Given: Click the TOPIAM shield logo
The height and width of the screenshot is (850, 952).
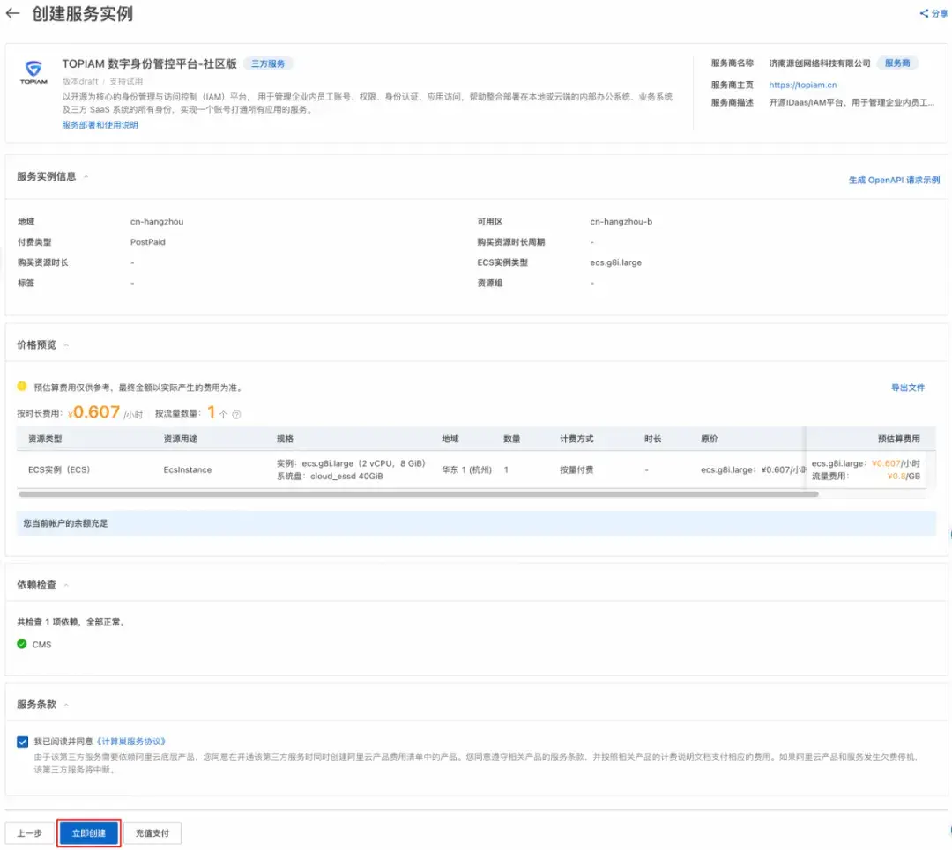Looking at the screenshot, I should point(33,71).
